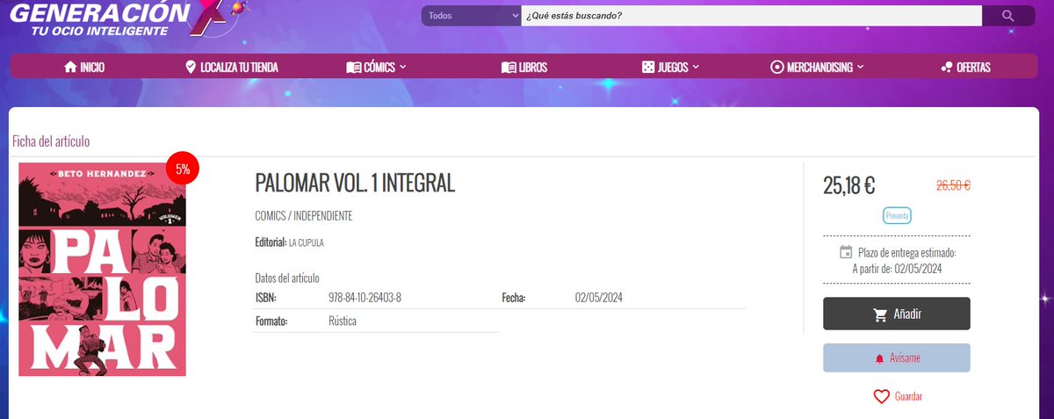The width and height of the screenshot is (1054, 419).
Task: Click the book icon beside Libros
Action: 508,67
